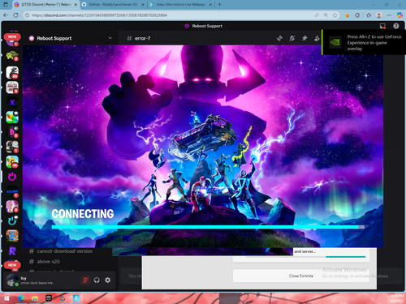Open pinned messages pin icon
Screen dimensions: 406x304
pos(304,38)
